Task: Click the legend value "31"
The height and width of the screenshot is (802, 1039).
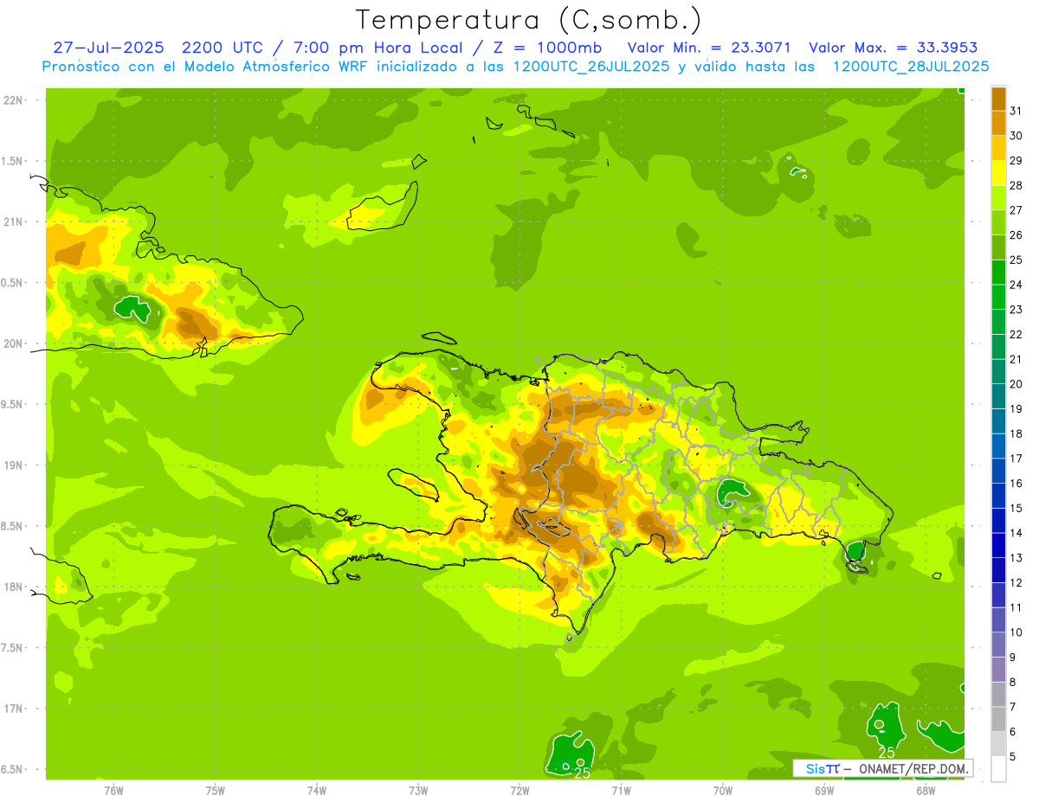Action: (1016, 111)
